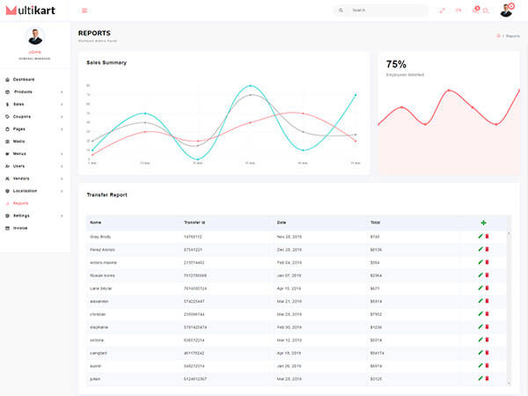
Task: Expand the Settings sidebar submenu
Action: coord(62,215)
